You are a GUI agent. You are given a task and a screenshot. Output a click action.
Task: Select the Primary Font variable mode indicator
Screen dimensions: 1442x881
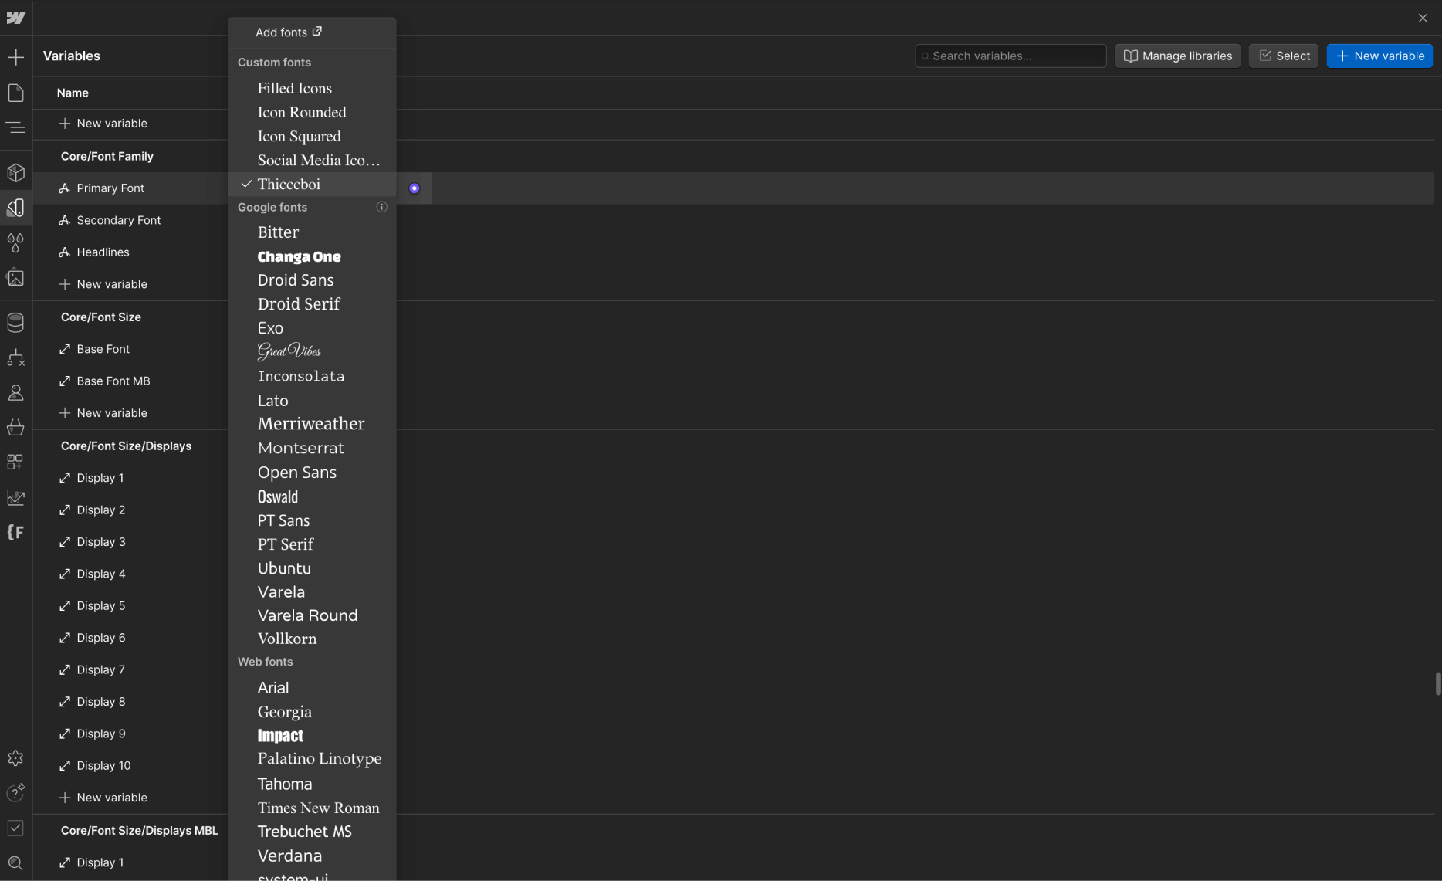click(415, 188)
